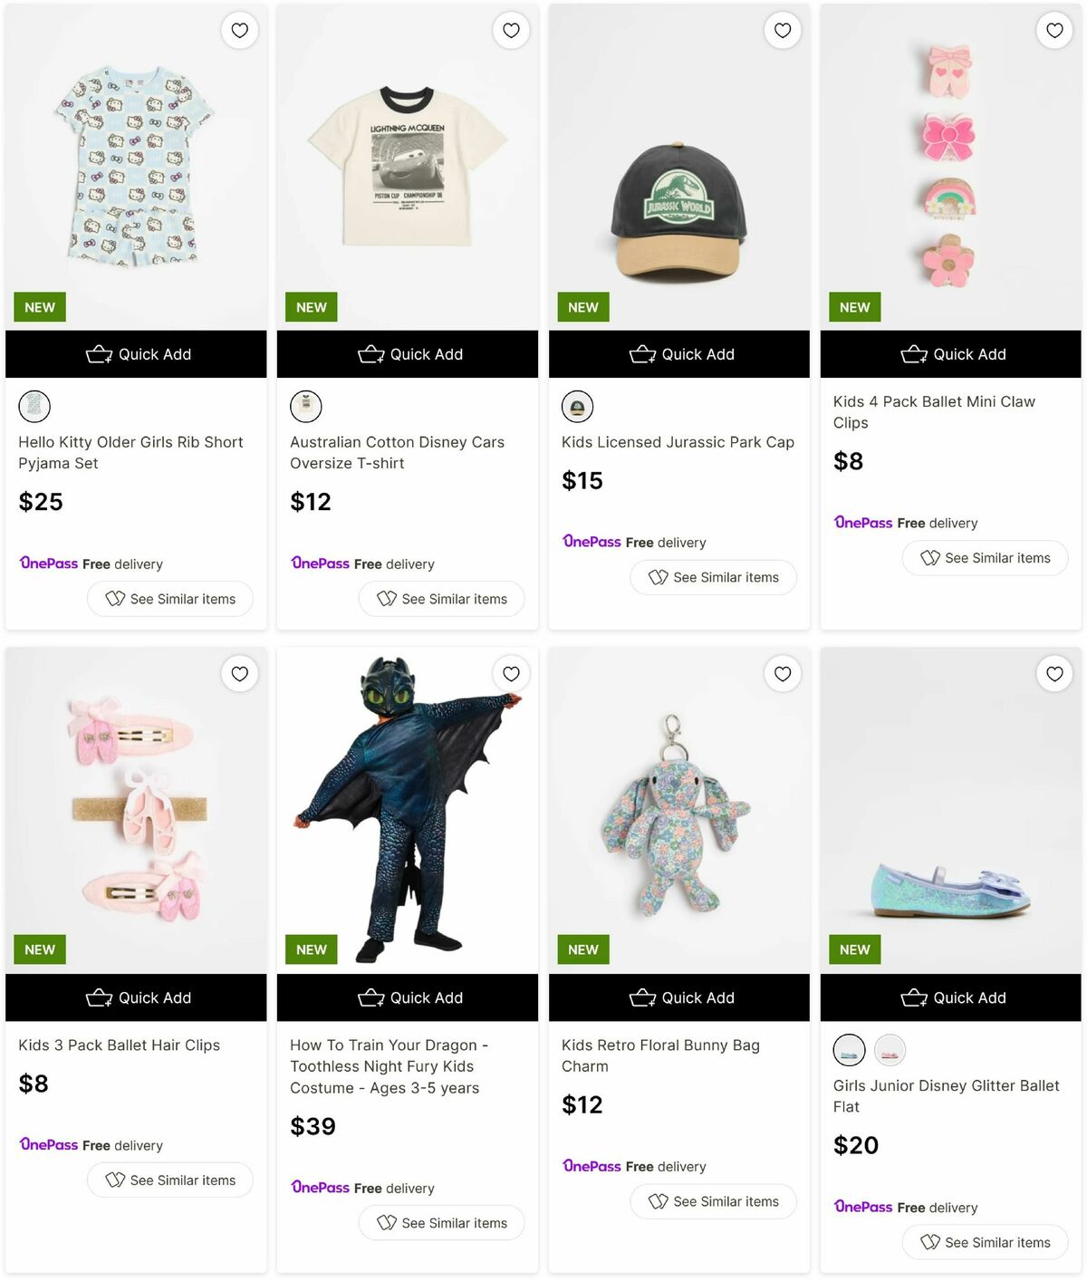
Task: Open See Similar items for the Bunny Bag Charm
Action: [x=713, y=1201]
